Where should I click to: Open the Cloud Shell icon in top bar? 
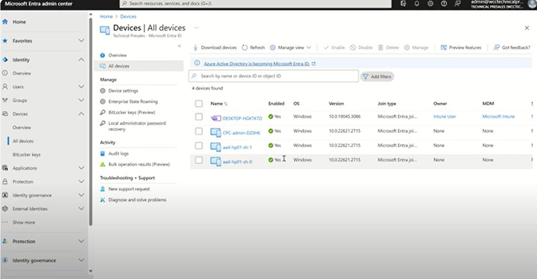click(x=403, y=4)
